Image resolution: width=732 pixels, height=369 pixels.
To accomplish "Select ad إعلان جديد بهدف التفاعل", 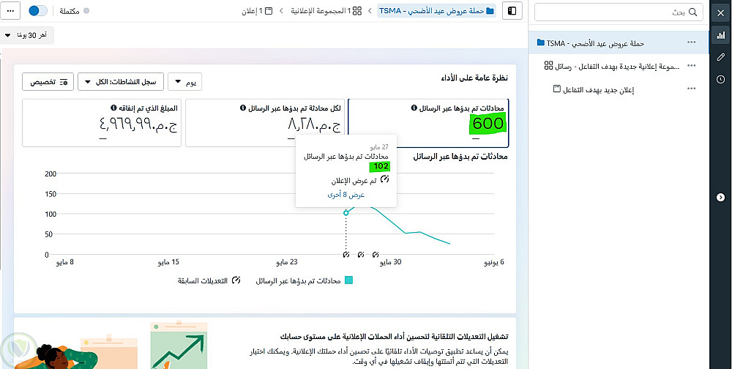I will pyautogui.click(x=598, y=89).
